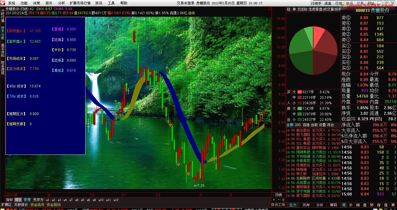Screen dimensions: 397x210
Task: Switch to the 主力 bottom tab
Action: click(293, 205)
